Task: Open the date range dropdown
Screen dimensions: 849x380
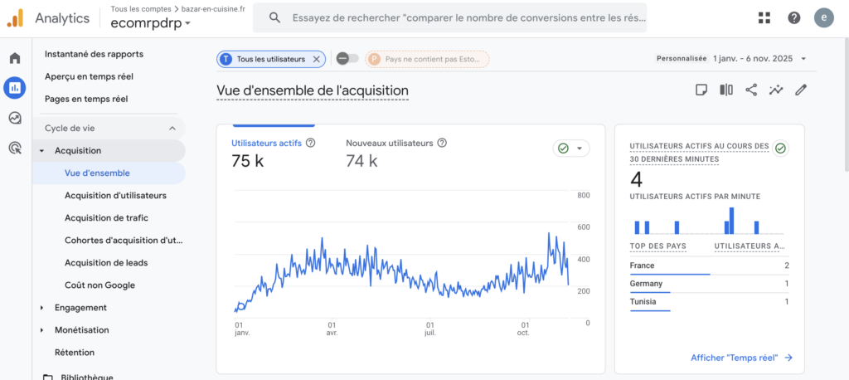Action: pos(759,59)
